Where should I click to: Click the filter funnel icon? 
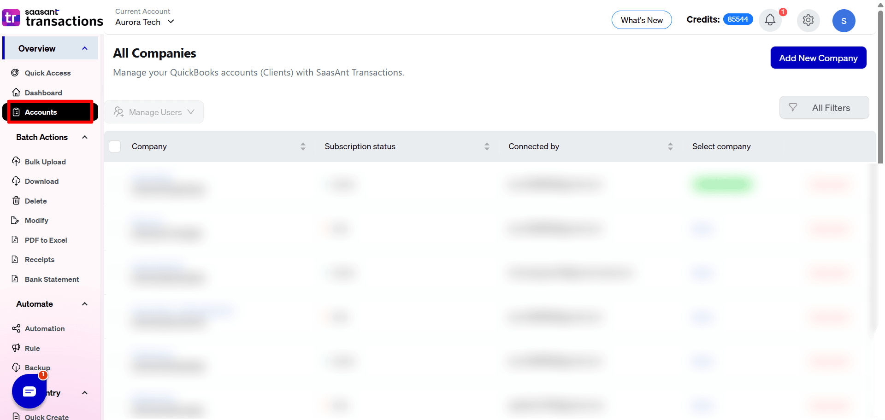(x=793, y=107)
